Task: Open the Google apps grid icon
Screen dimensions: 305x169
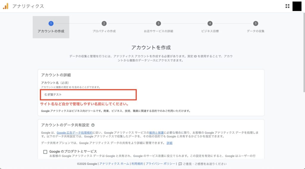Action: point(287,6)
